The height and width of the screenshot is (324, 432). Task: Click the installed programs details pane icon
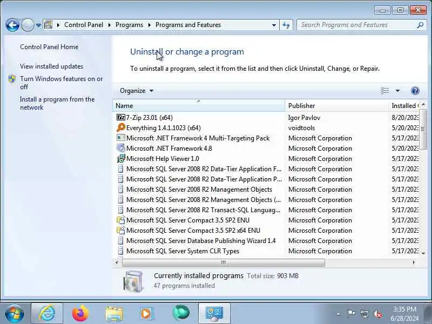click(x=133, y=281)
